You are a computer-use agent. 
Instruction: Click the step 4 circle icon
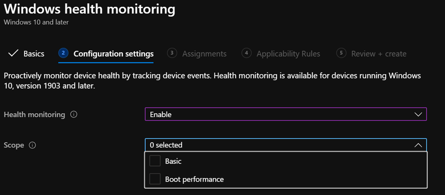246,53
